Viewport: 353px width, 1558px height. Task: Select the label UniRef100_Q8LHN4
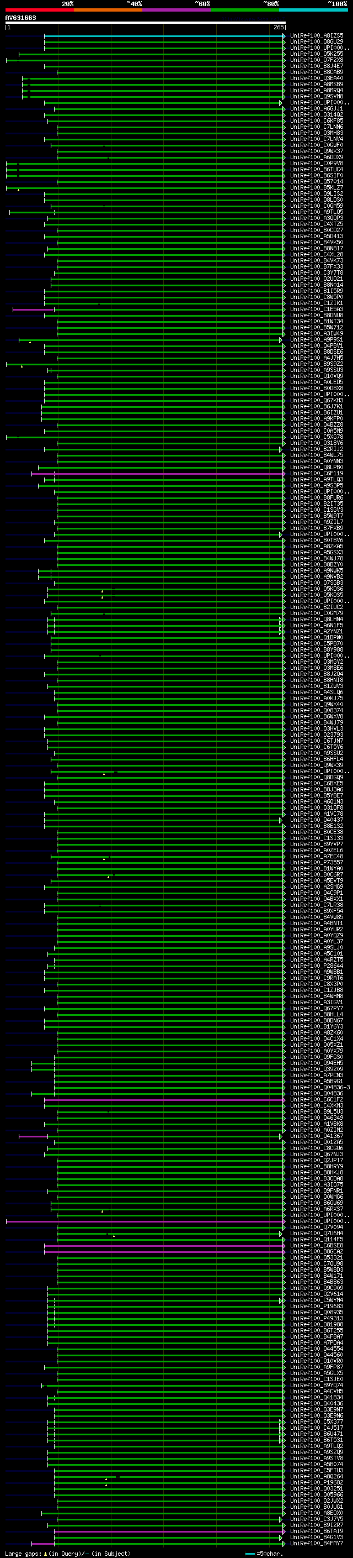click(317, 620)
